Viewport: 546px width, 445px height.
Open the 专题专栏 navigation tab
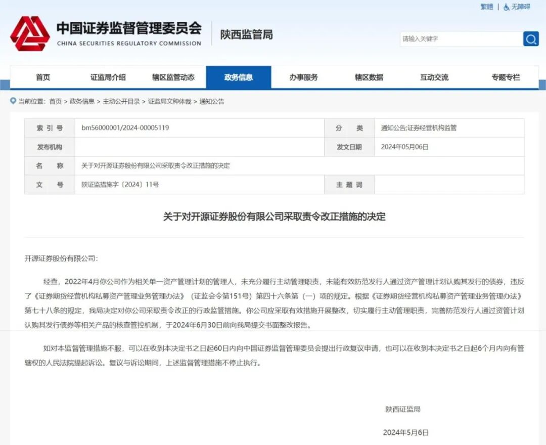[x=506, y=77]
